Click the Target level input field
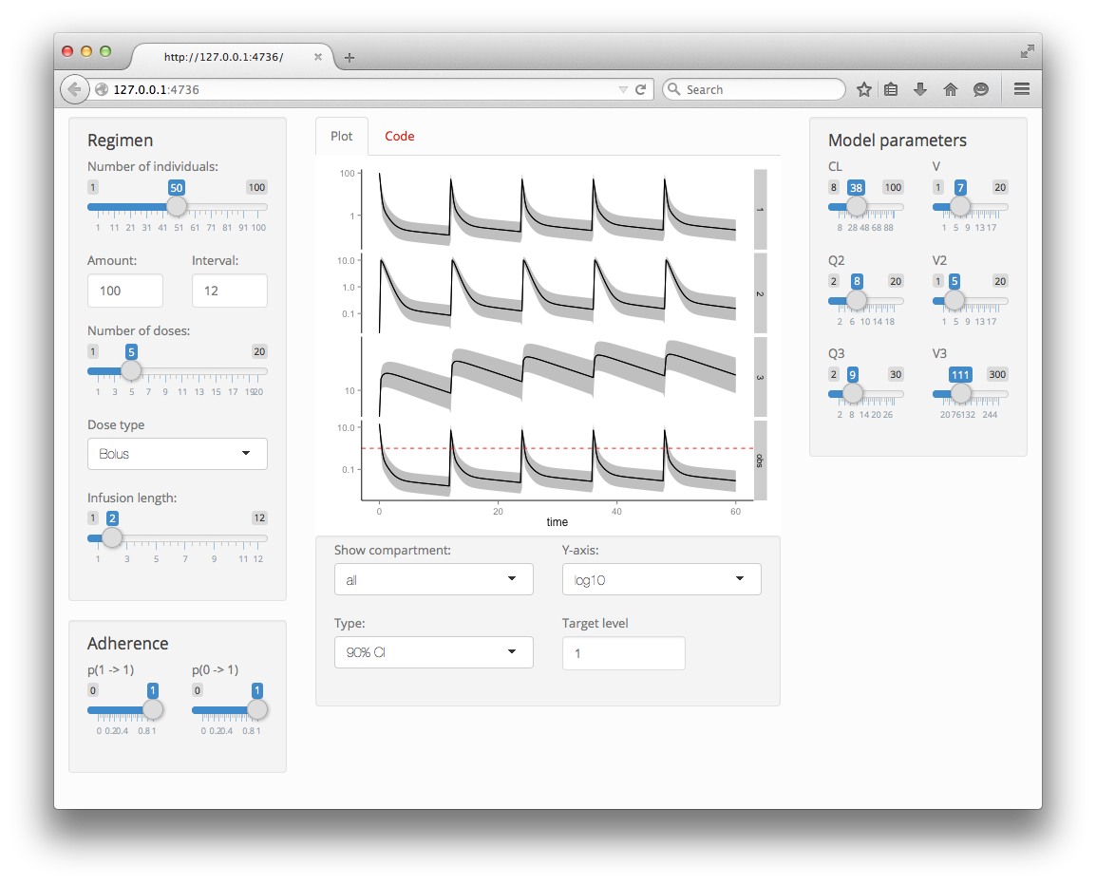 (623, 653)
